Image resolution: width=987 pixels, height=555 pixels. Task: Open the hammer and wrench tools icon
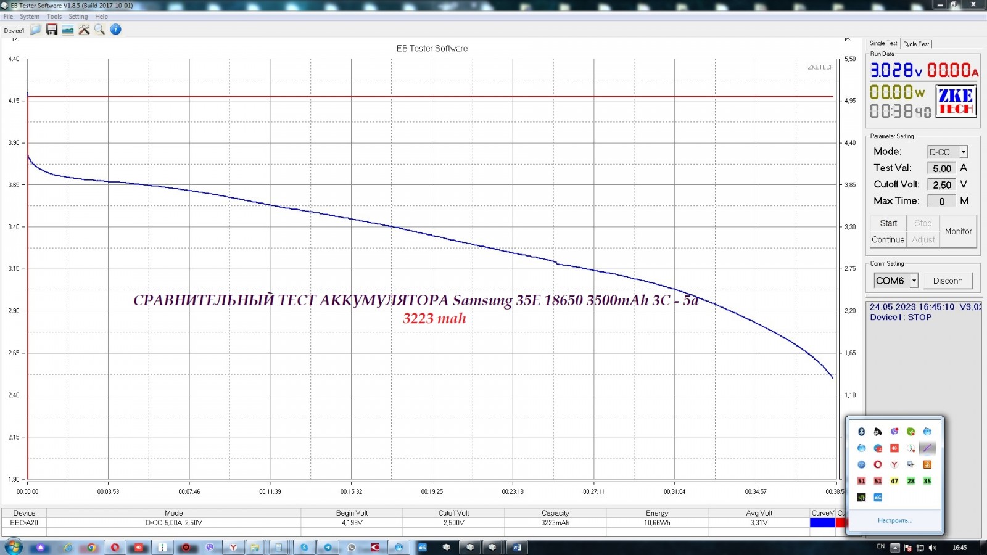point(84,30)
